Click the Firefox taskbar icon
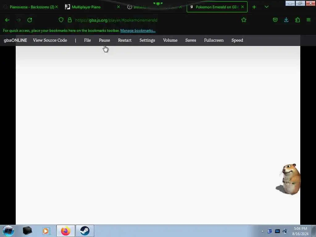Screen dimensions: 316x237 click(x=66, y=231)
